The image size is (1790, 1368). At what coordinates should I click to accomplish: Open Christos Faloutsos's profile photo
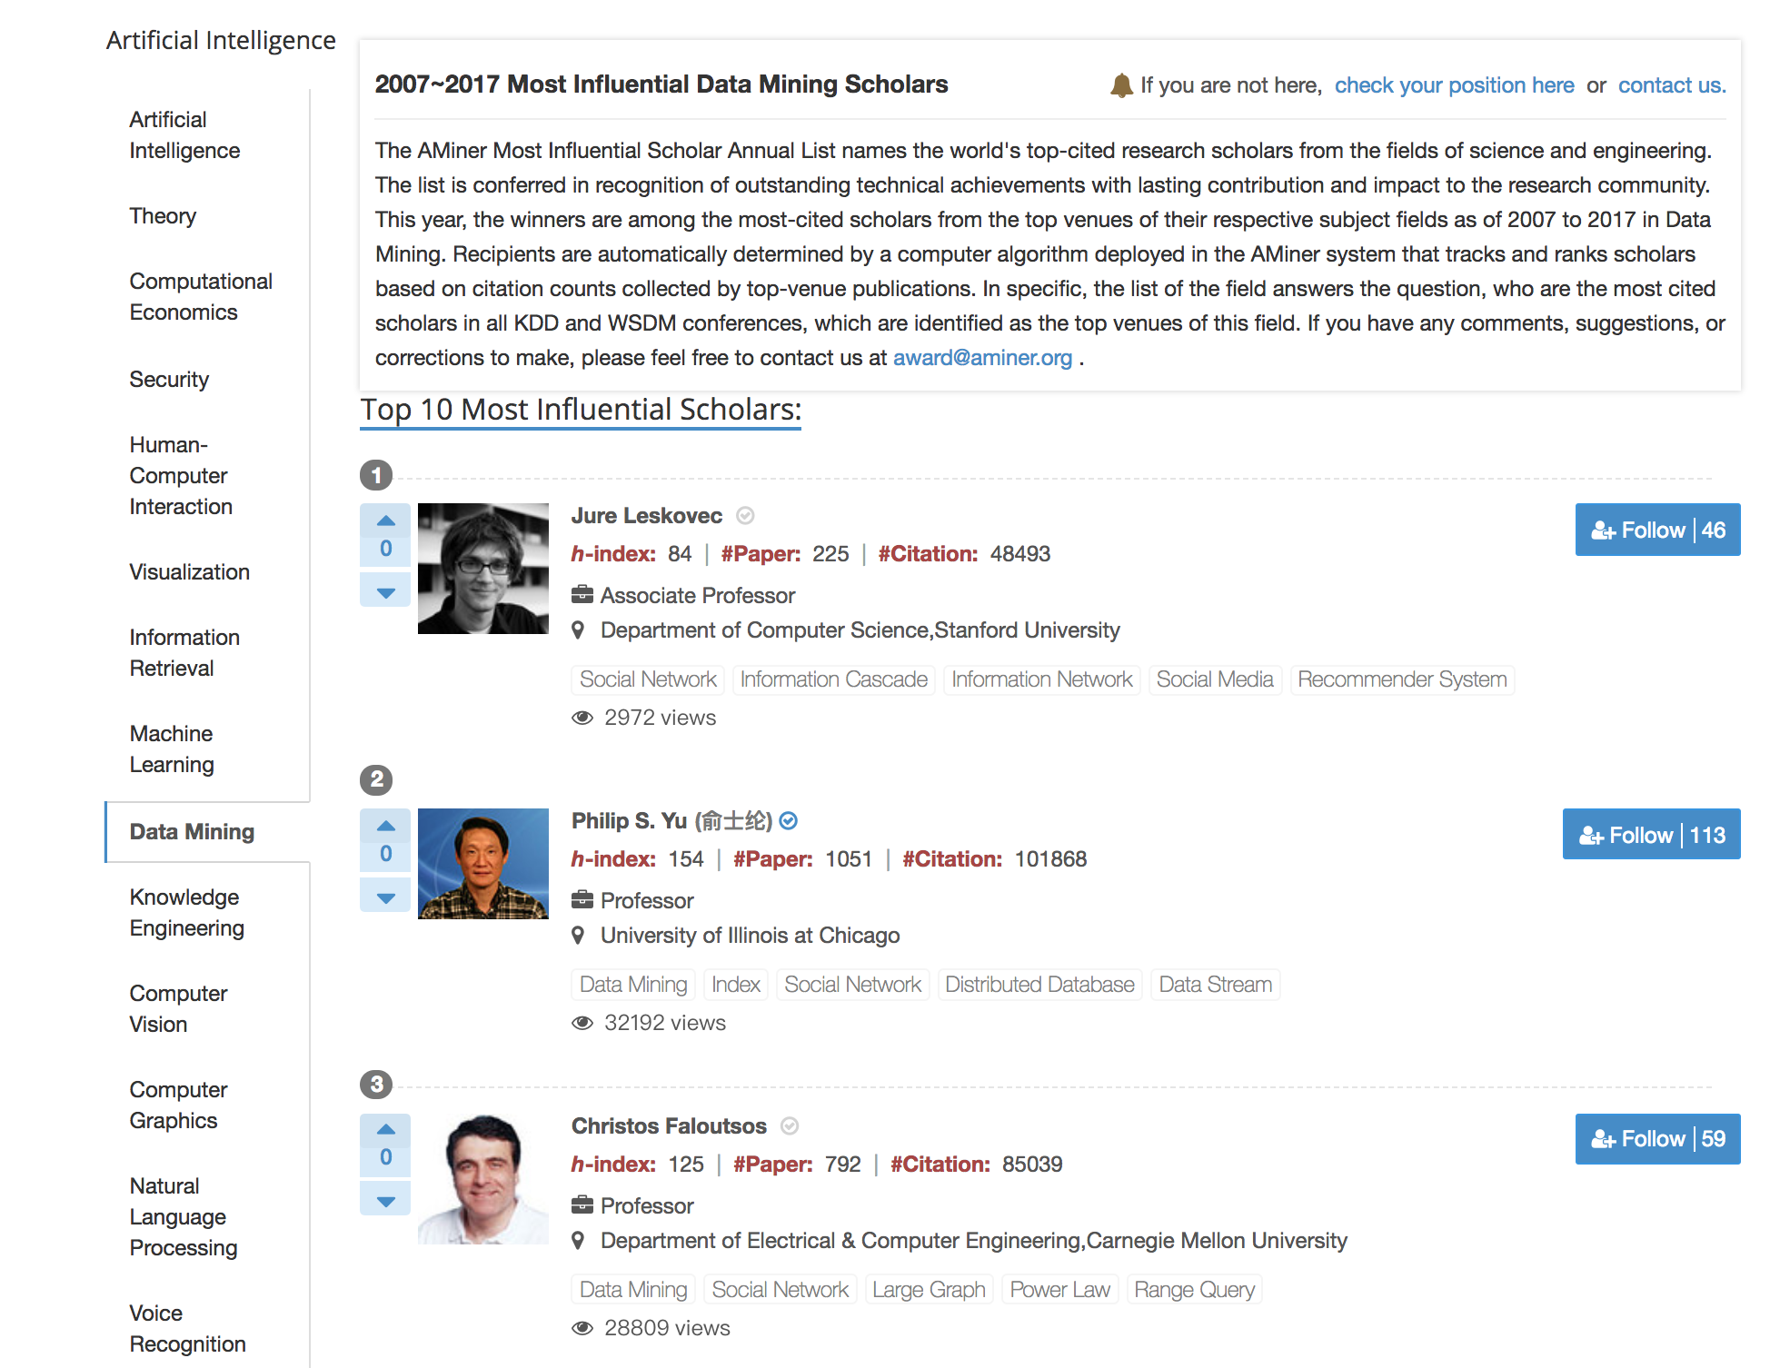[x=483, y=1179]
